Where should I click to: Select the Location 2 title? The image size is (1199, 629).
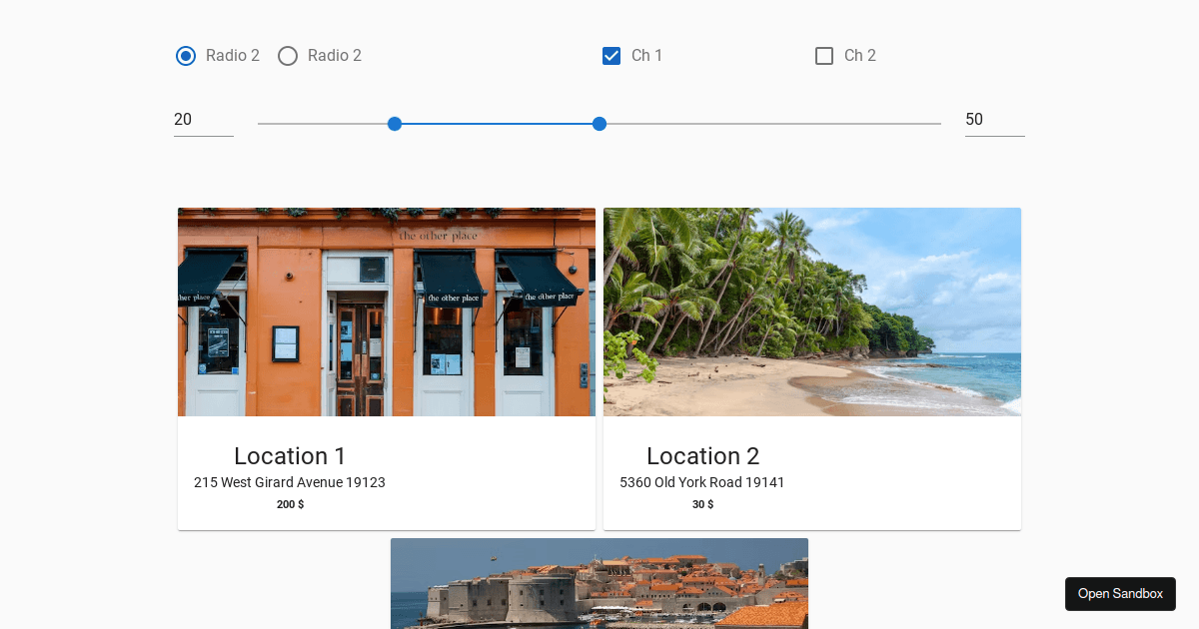pos(703,456)
